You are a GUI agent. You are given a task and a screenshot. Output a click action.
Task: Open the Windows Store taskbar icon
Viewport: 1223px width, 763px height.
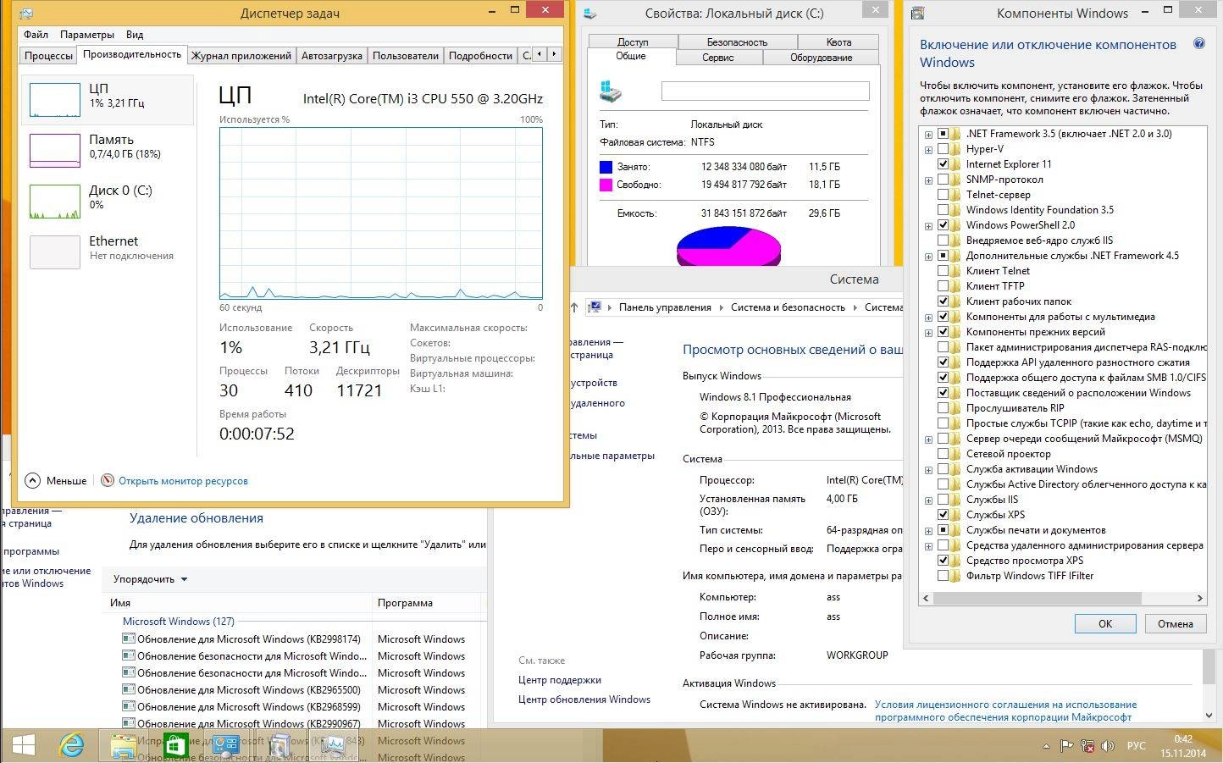[175, 745]
